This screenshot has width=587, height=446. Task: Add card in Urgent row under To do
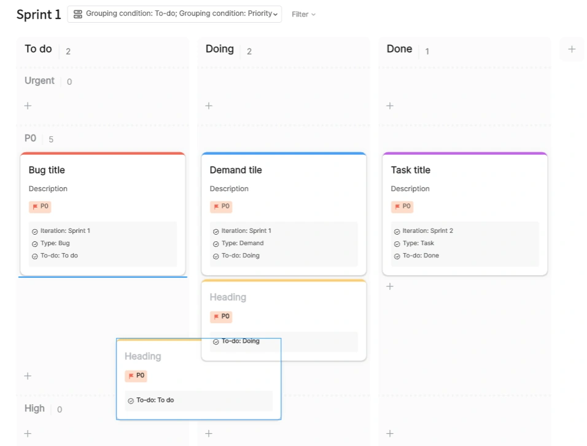click(x=28, y=106)
